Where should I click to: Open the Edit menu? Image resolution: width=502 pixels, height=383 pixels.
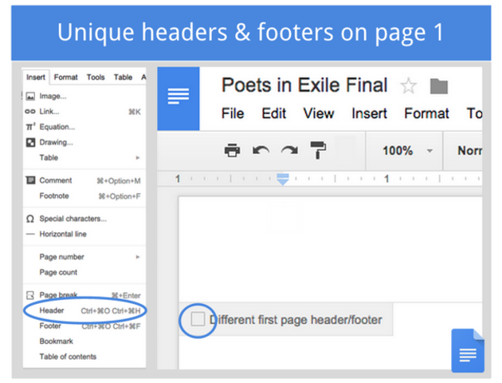pos(274,113)
